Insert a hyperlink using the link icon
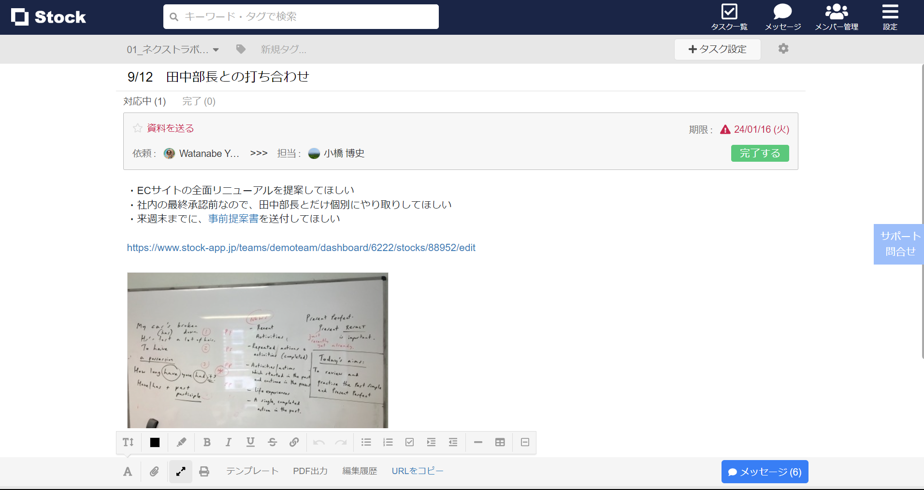924x490 pixels. [294, 442]
